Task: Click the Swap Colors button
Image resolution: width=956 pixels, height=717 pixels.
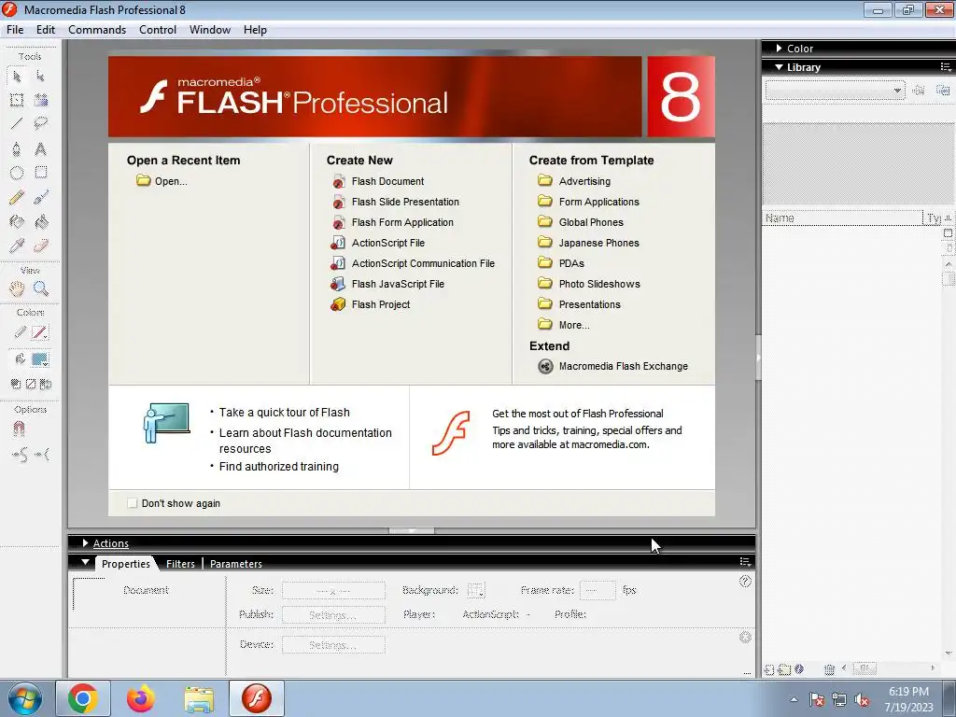Action: [45, 384]
